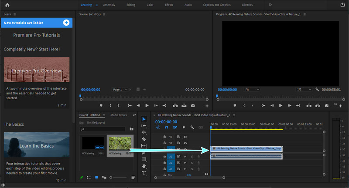The image size is (349, 188).
Task: Open the Premiere Pro Overview tutorial
Action: 37,71
